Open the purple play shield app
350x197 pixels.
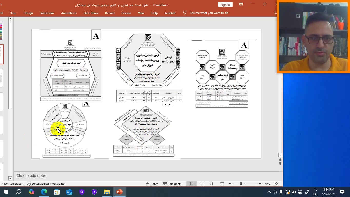[94, 192]
